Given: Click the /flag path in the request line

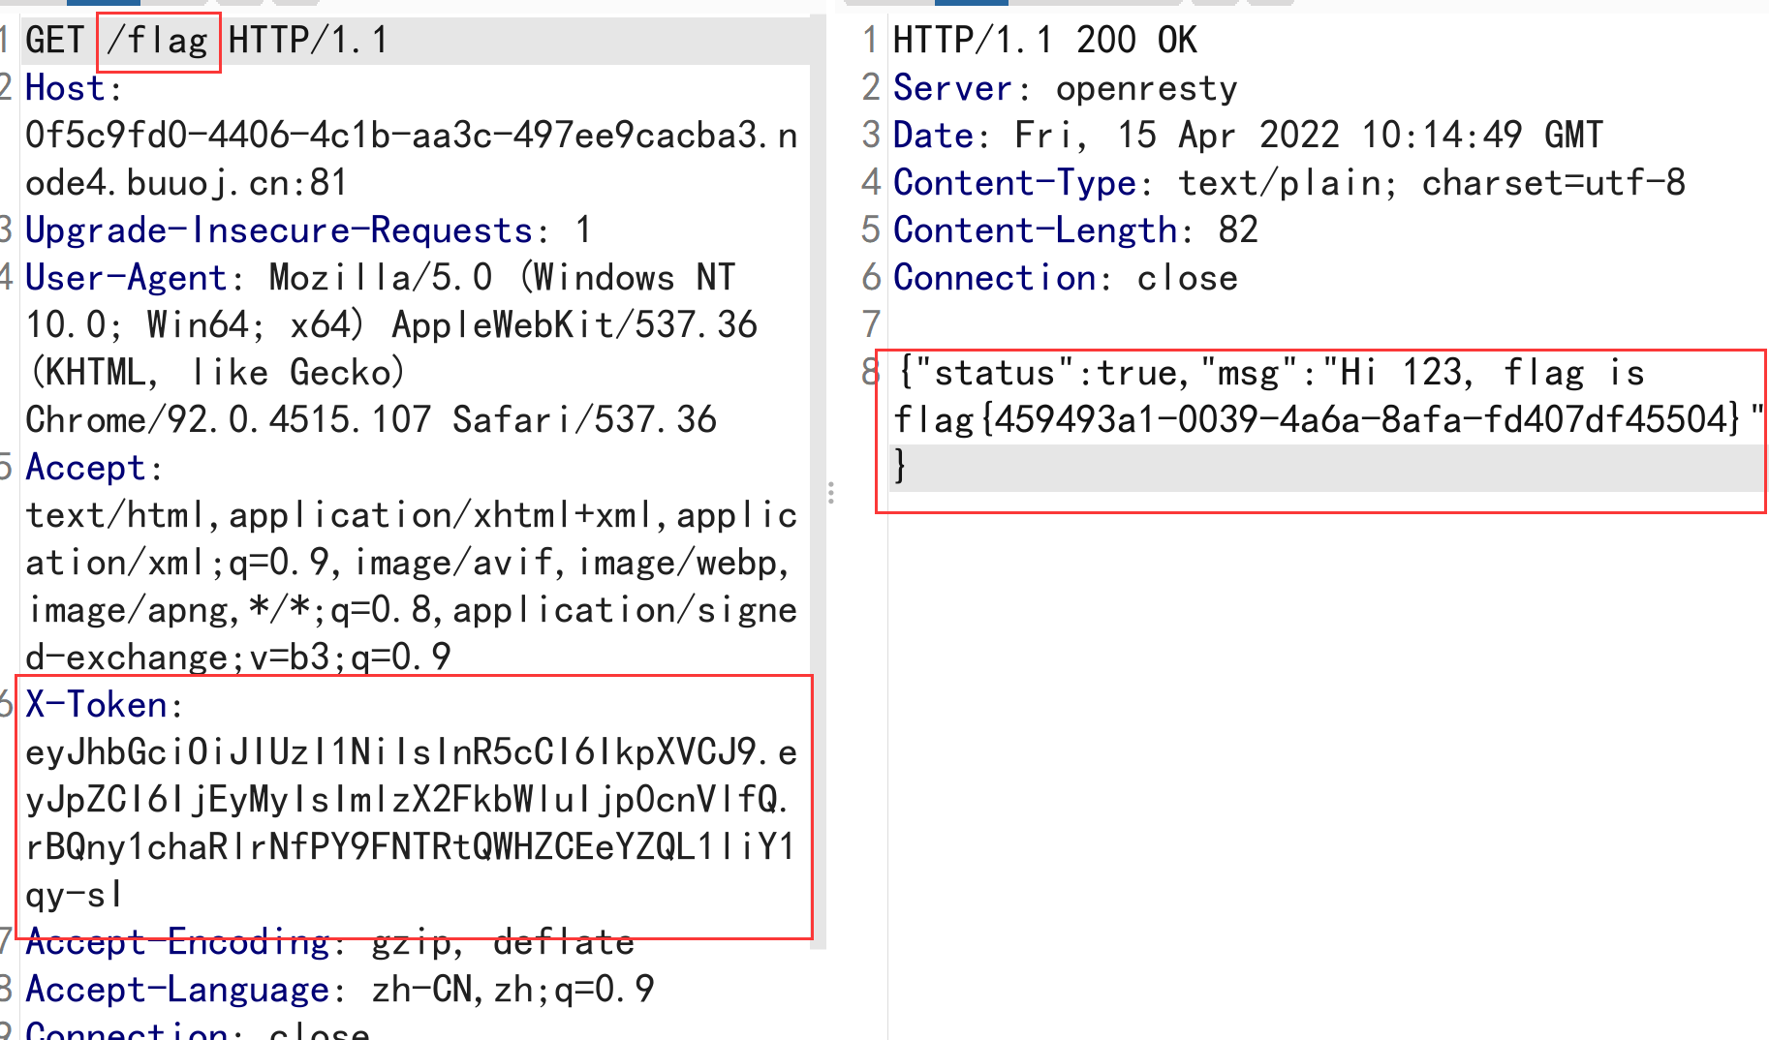Looking at the screenshot, I should click(158, 41).
